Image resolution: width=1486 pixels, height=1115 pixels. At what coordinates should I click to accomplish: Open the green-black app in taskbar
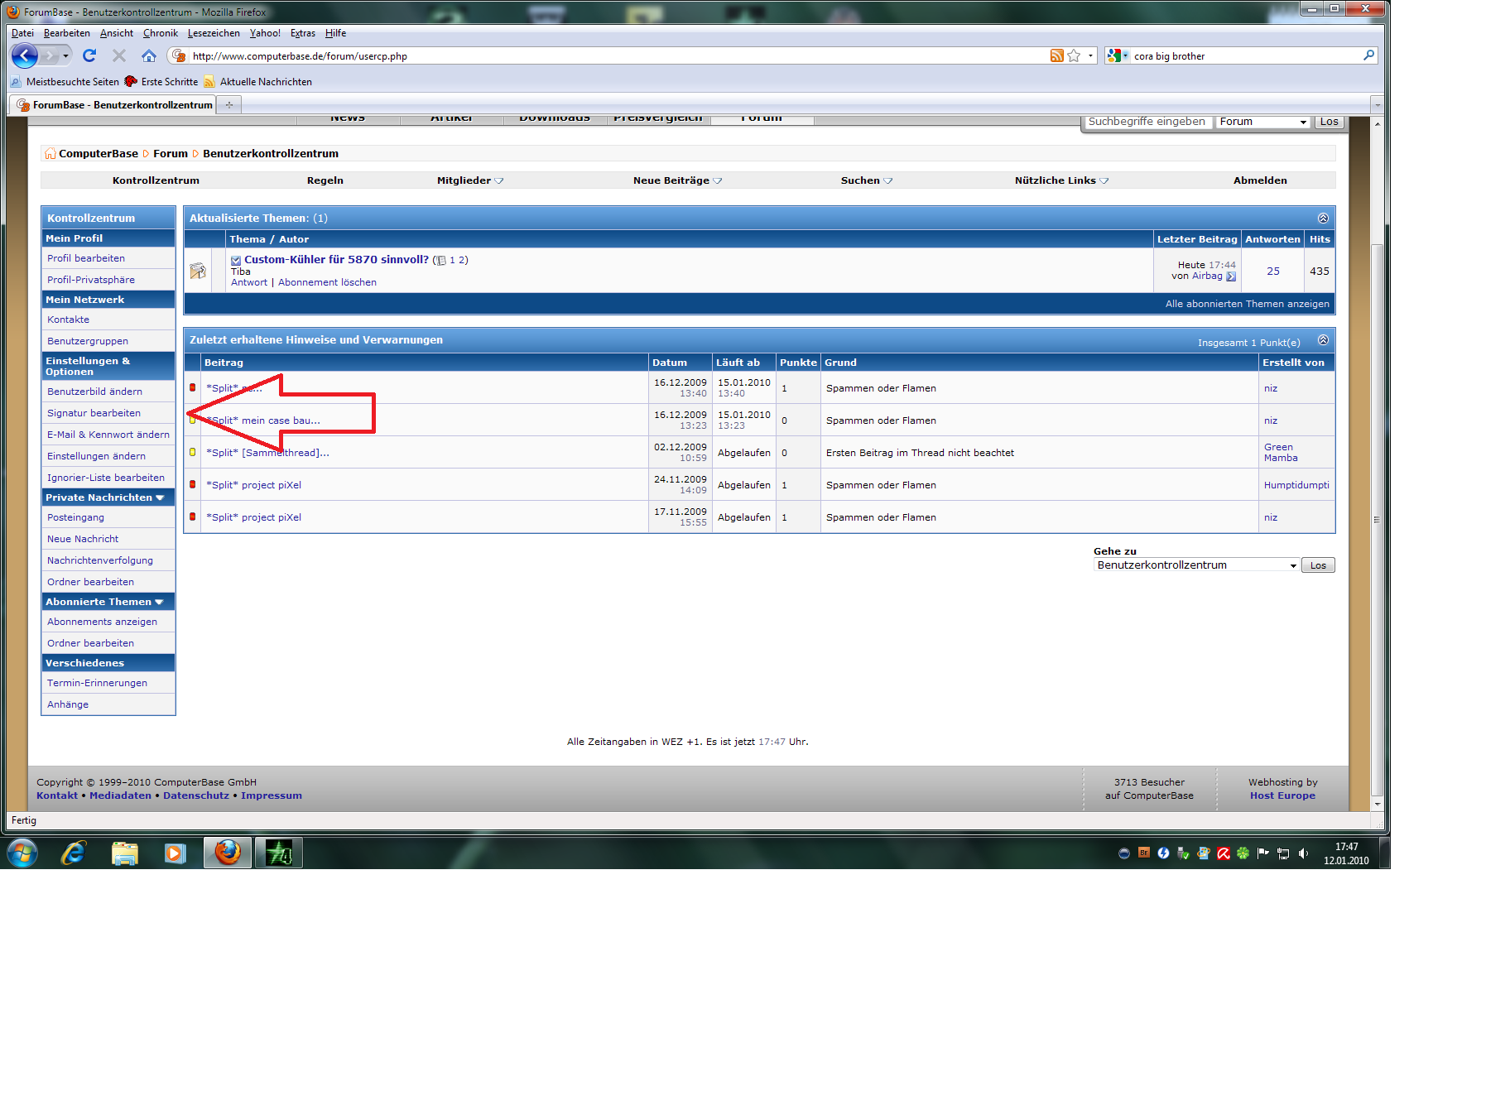coord(278,853)
